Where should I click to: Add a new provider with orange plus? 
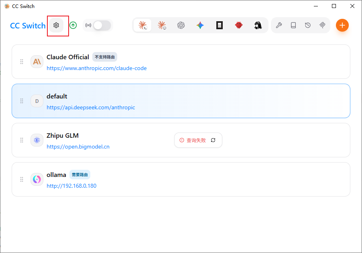coord(342,25)
